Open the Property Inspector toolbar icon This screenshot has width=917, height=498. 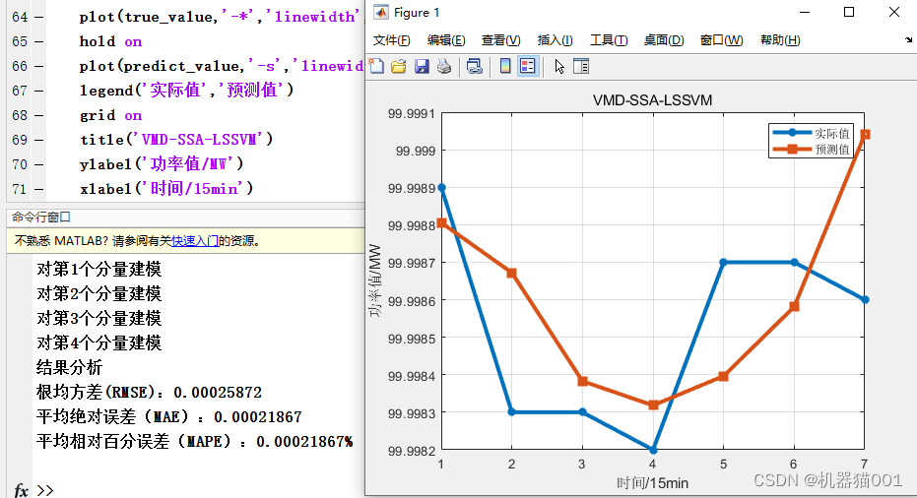(x=581, y=67)
